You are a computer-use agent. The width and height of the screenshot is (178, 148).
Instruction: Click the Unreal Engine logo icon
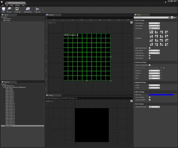point(2,2)
